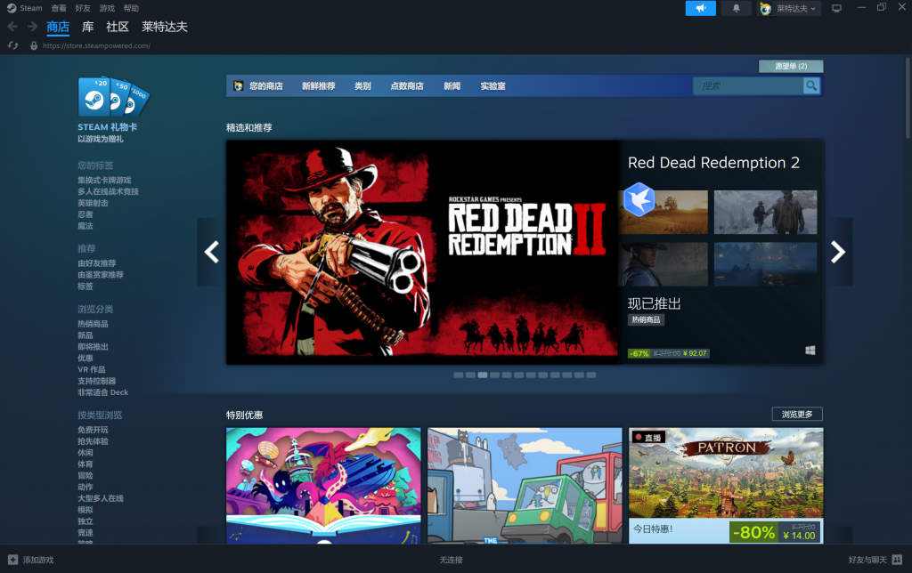Image resolution: width=912 pixels, height=573 pixels.
Task: Open the 点数商店 points shop
Action: (x=407, y=86)
